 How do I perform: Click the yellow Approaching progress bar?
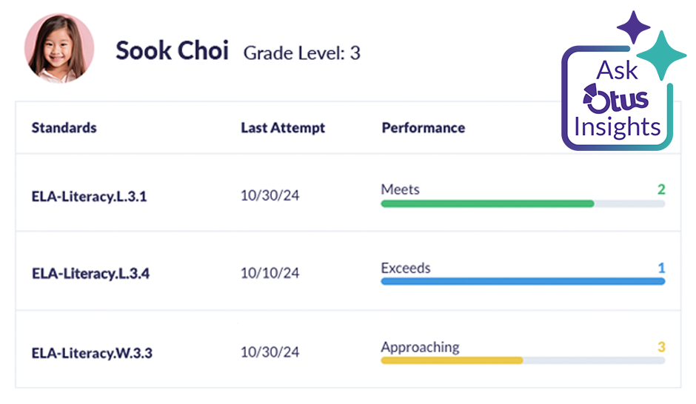(x=452, y=360)
